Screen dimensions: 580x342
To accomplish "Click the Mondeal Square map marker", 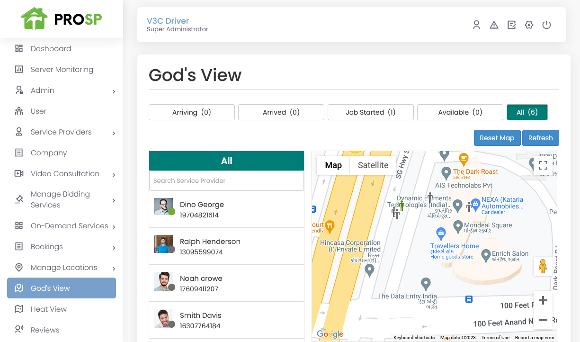I will coord(457,226).
